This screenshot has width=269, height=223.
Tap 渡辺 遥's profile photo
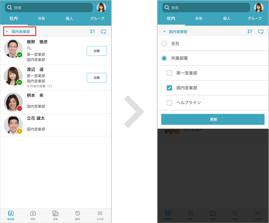[13, 76]
